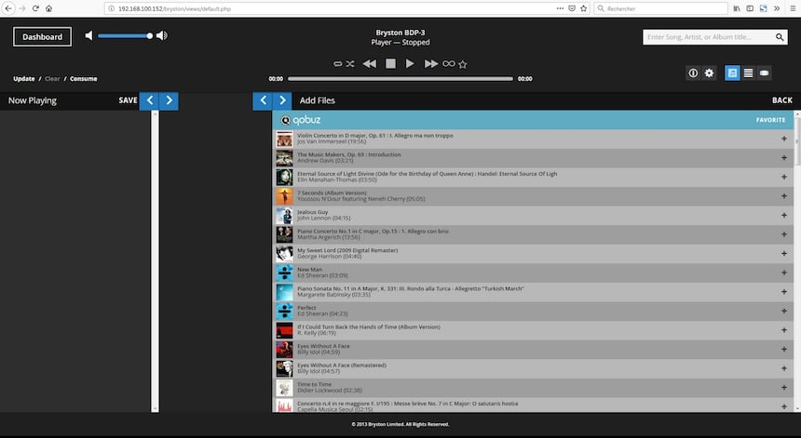
Task: Save the Now Playing playlist
Action: point(129,100)
